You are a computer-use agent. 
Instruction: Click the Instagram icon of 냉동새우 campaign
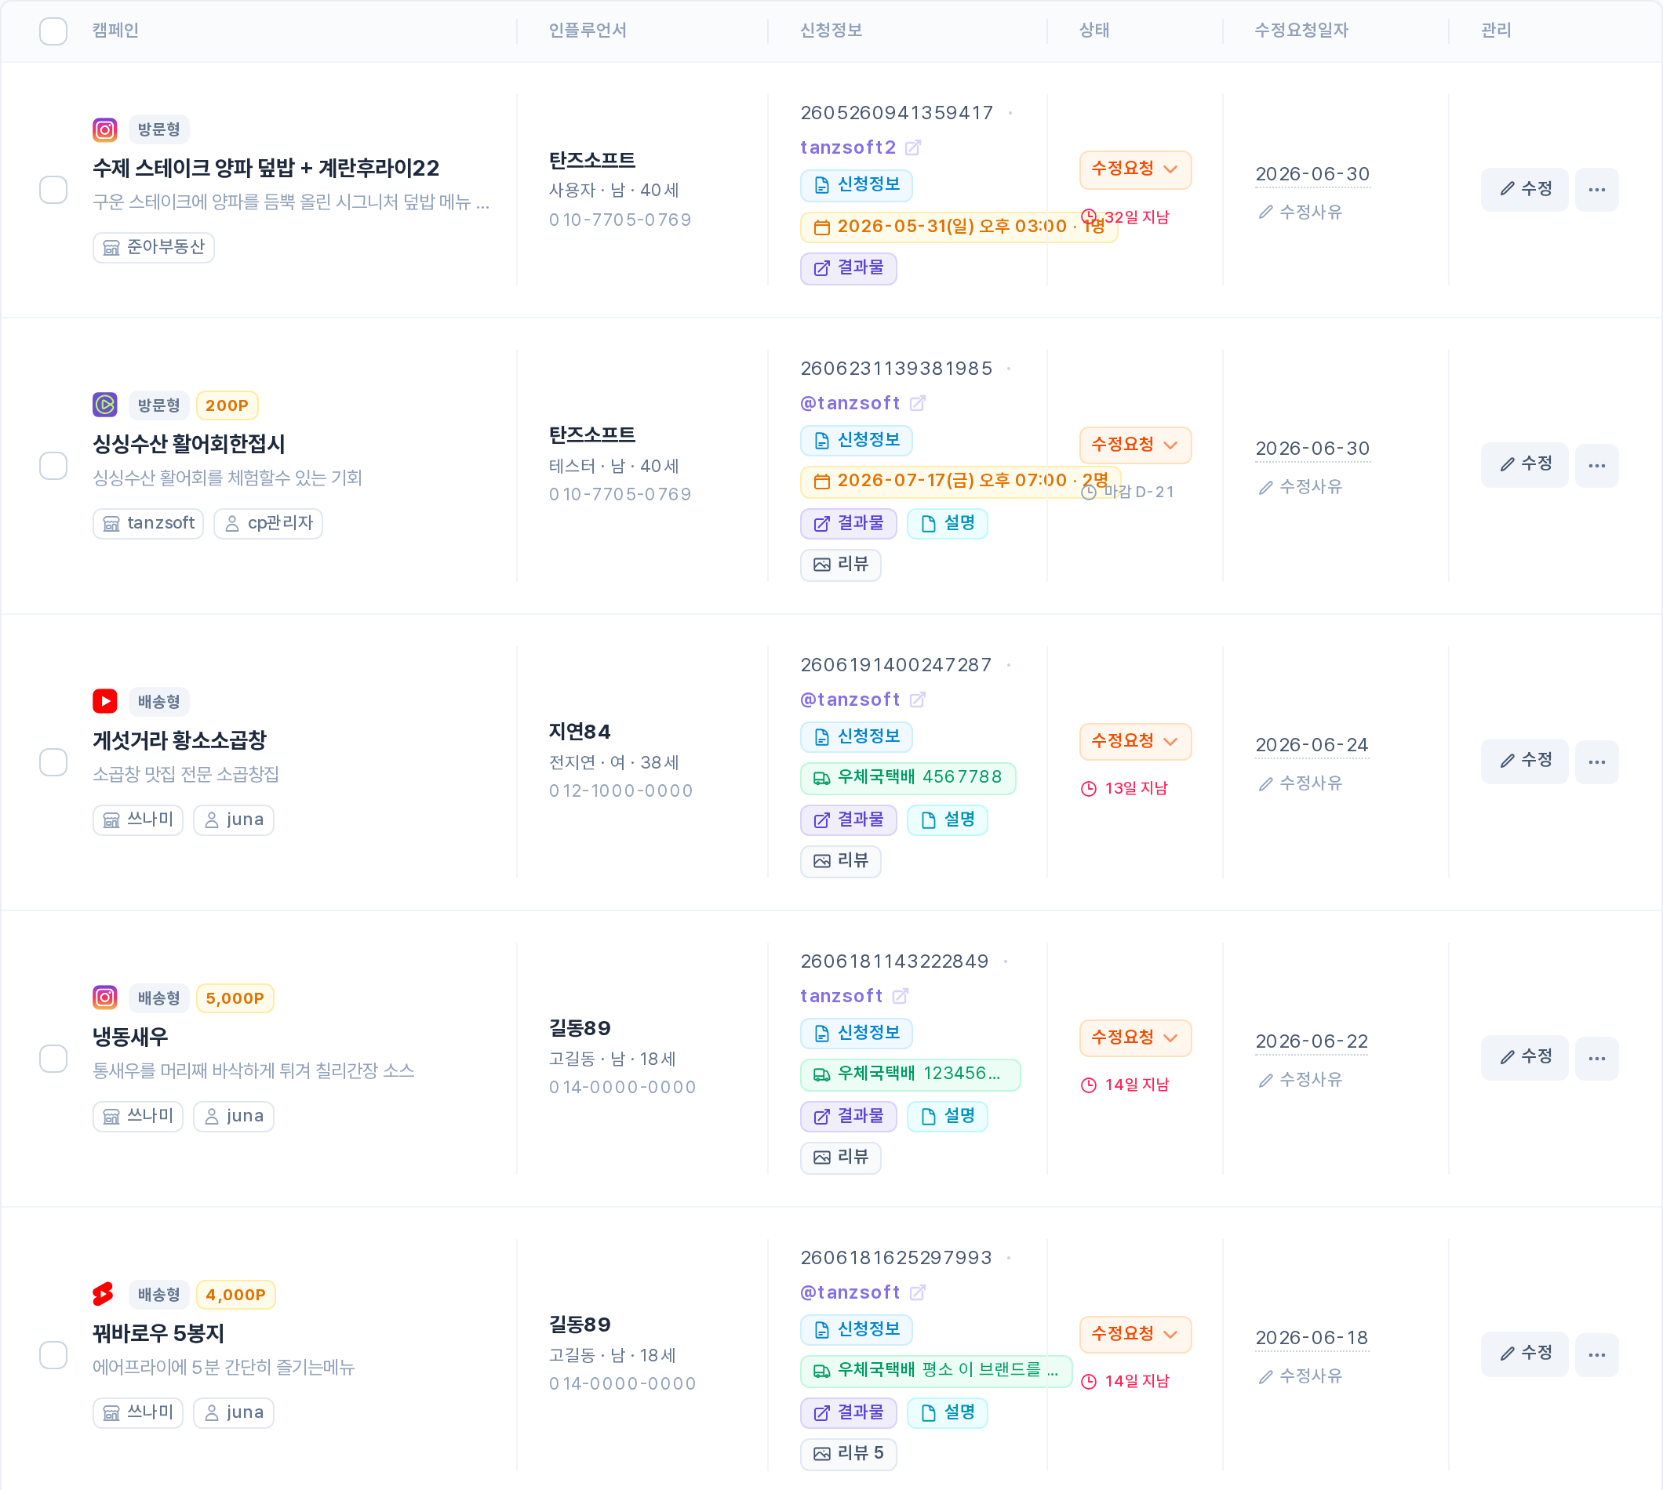click(105, 998)
